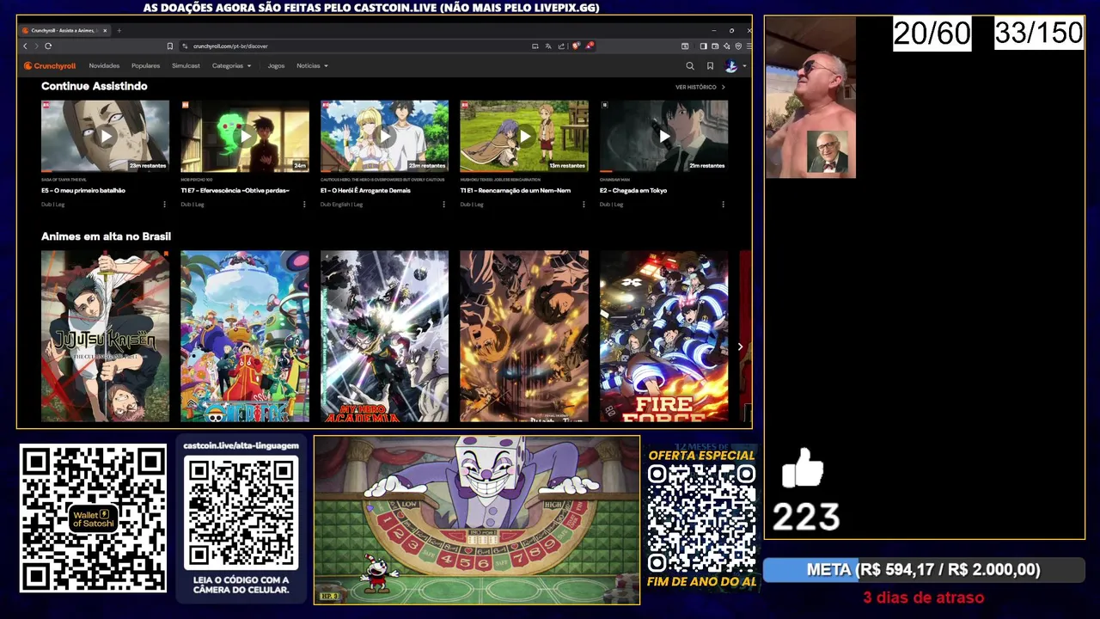Image resolution: width=1100 pixels, height=619 pixels.
Task: Click the 20/60 counter
Action: pyautogui.click(x=932, y=34)
